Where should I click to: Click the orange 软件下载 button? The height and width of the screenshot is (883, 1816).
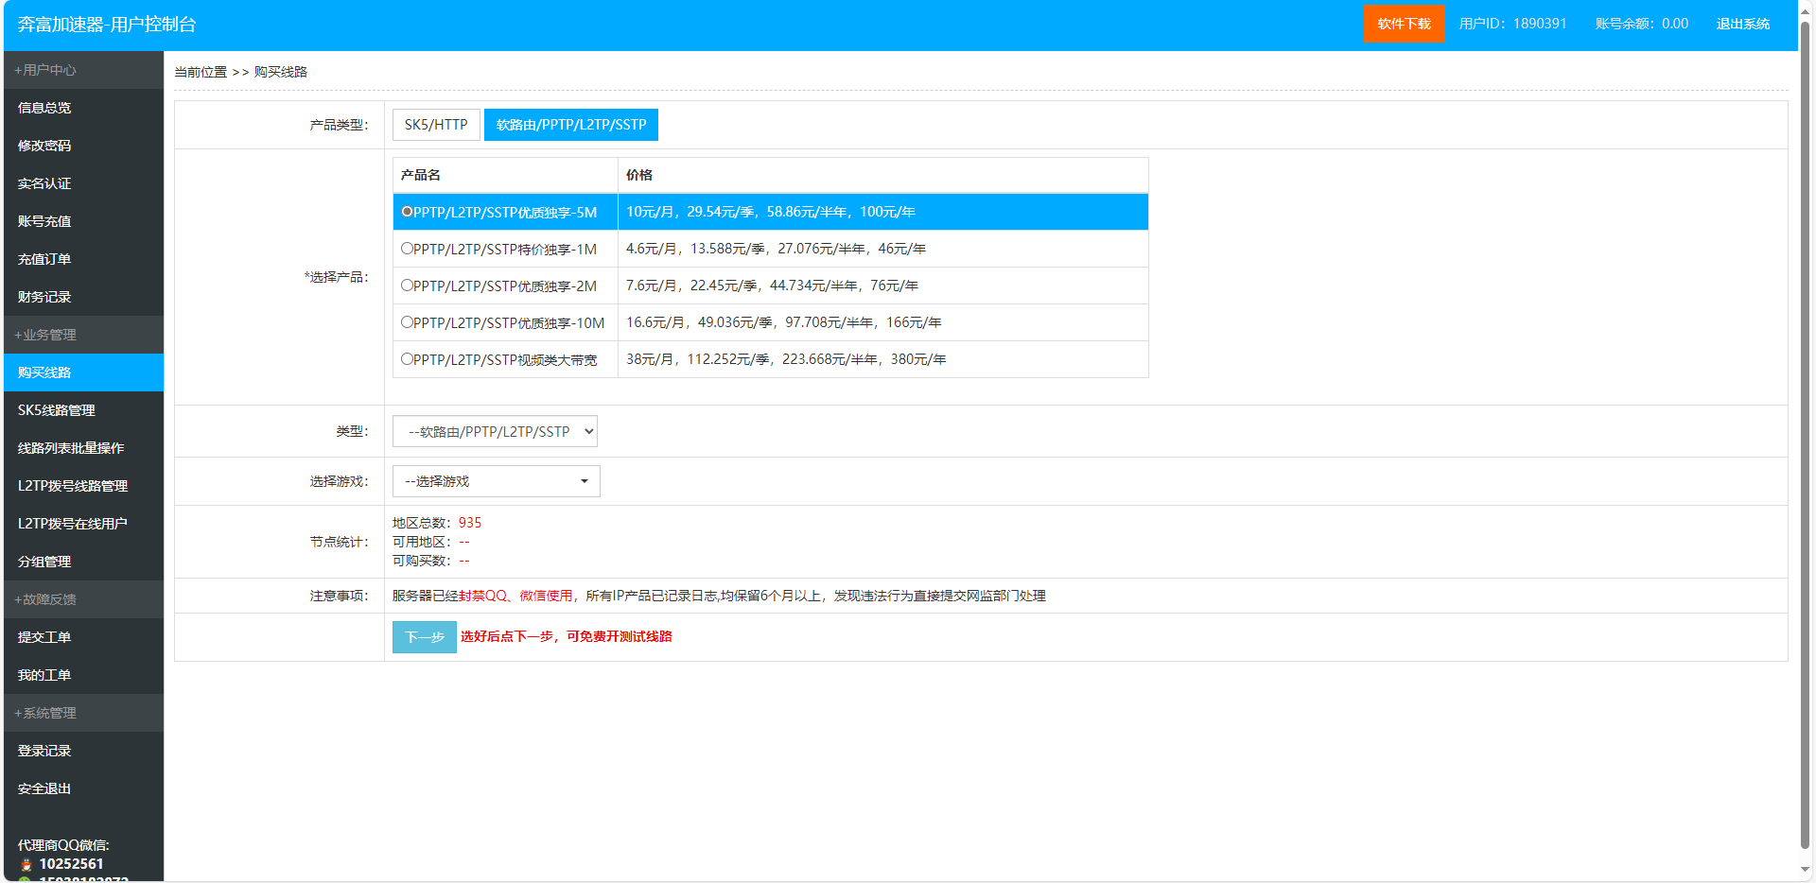[x=1404, y=24]
